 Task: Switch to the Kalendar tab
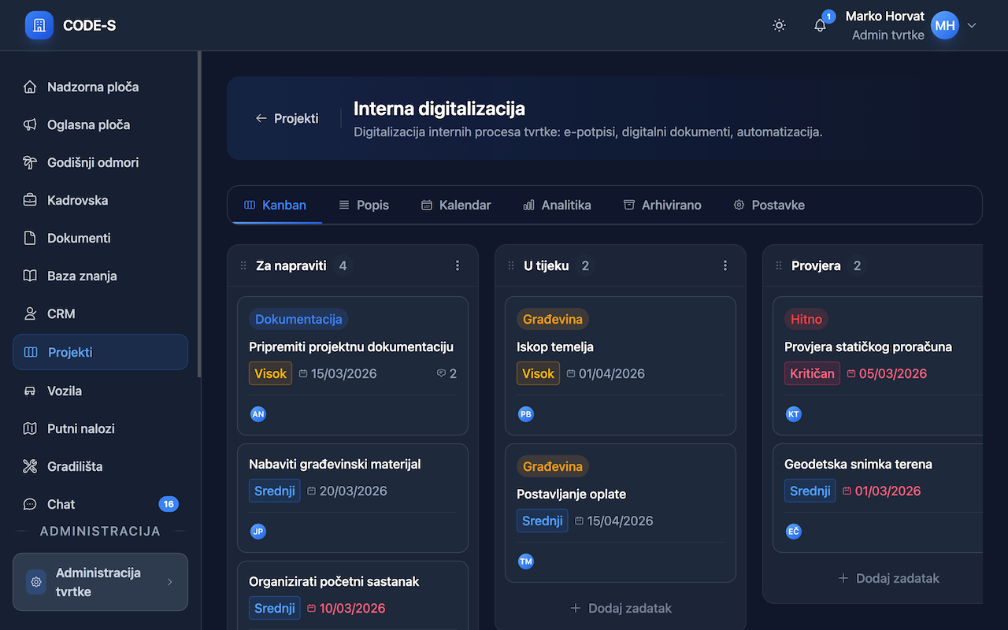click(457, 205)
